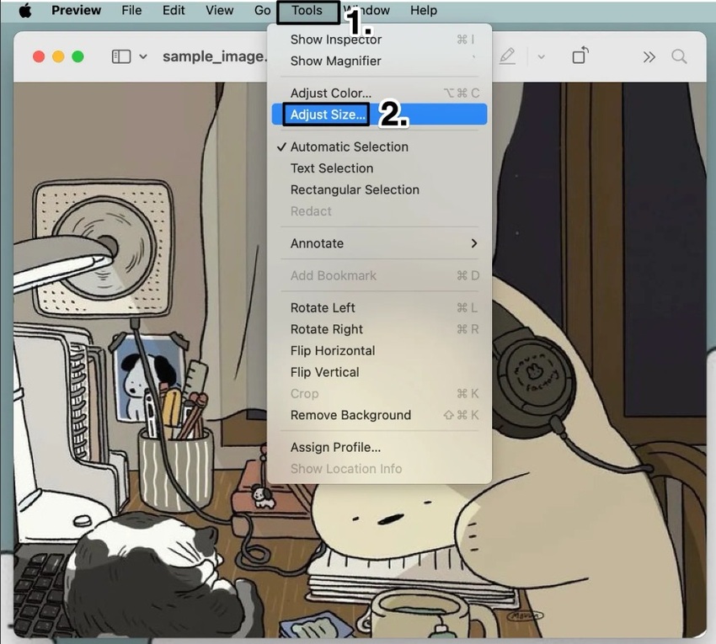Open the File menu
This screenshot has height=644, width=716.
point(131,10)
